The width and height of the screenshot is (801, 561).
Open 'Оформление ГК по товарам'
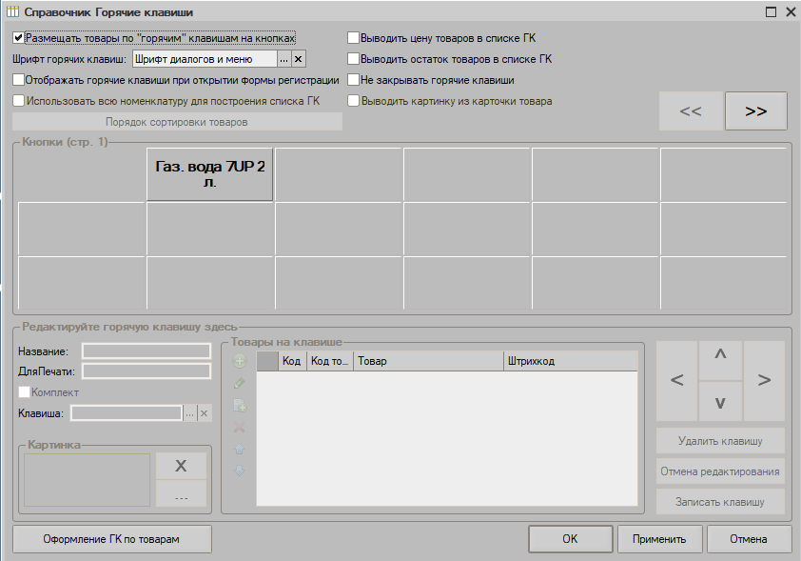[112, 539]
